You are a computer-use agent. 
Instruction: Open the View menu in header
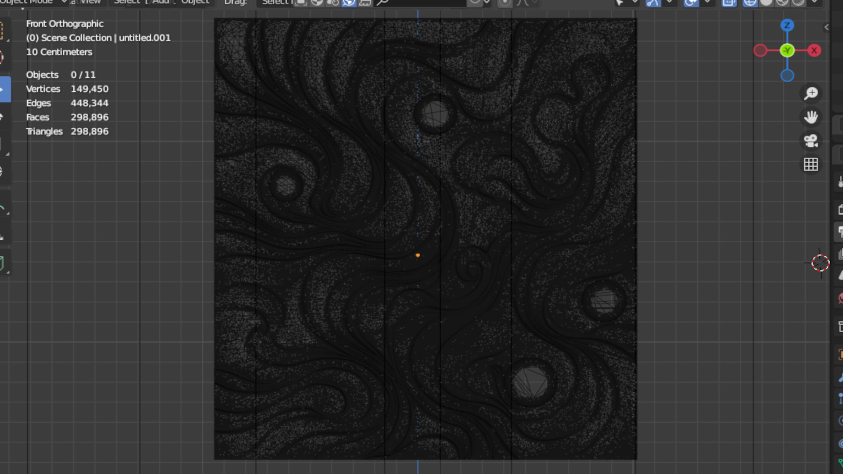coord(90,2)
